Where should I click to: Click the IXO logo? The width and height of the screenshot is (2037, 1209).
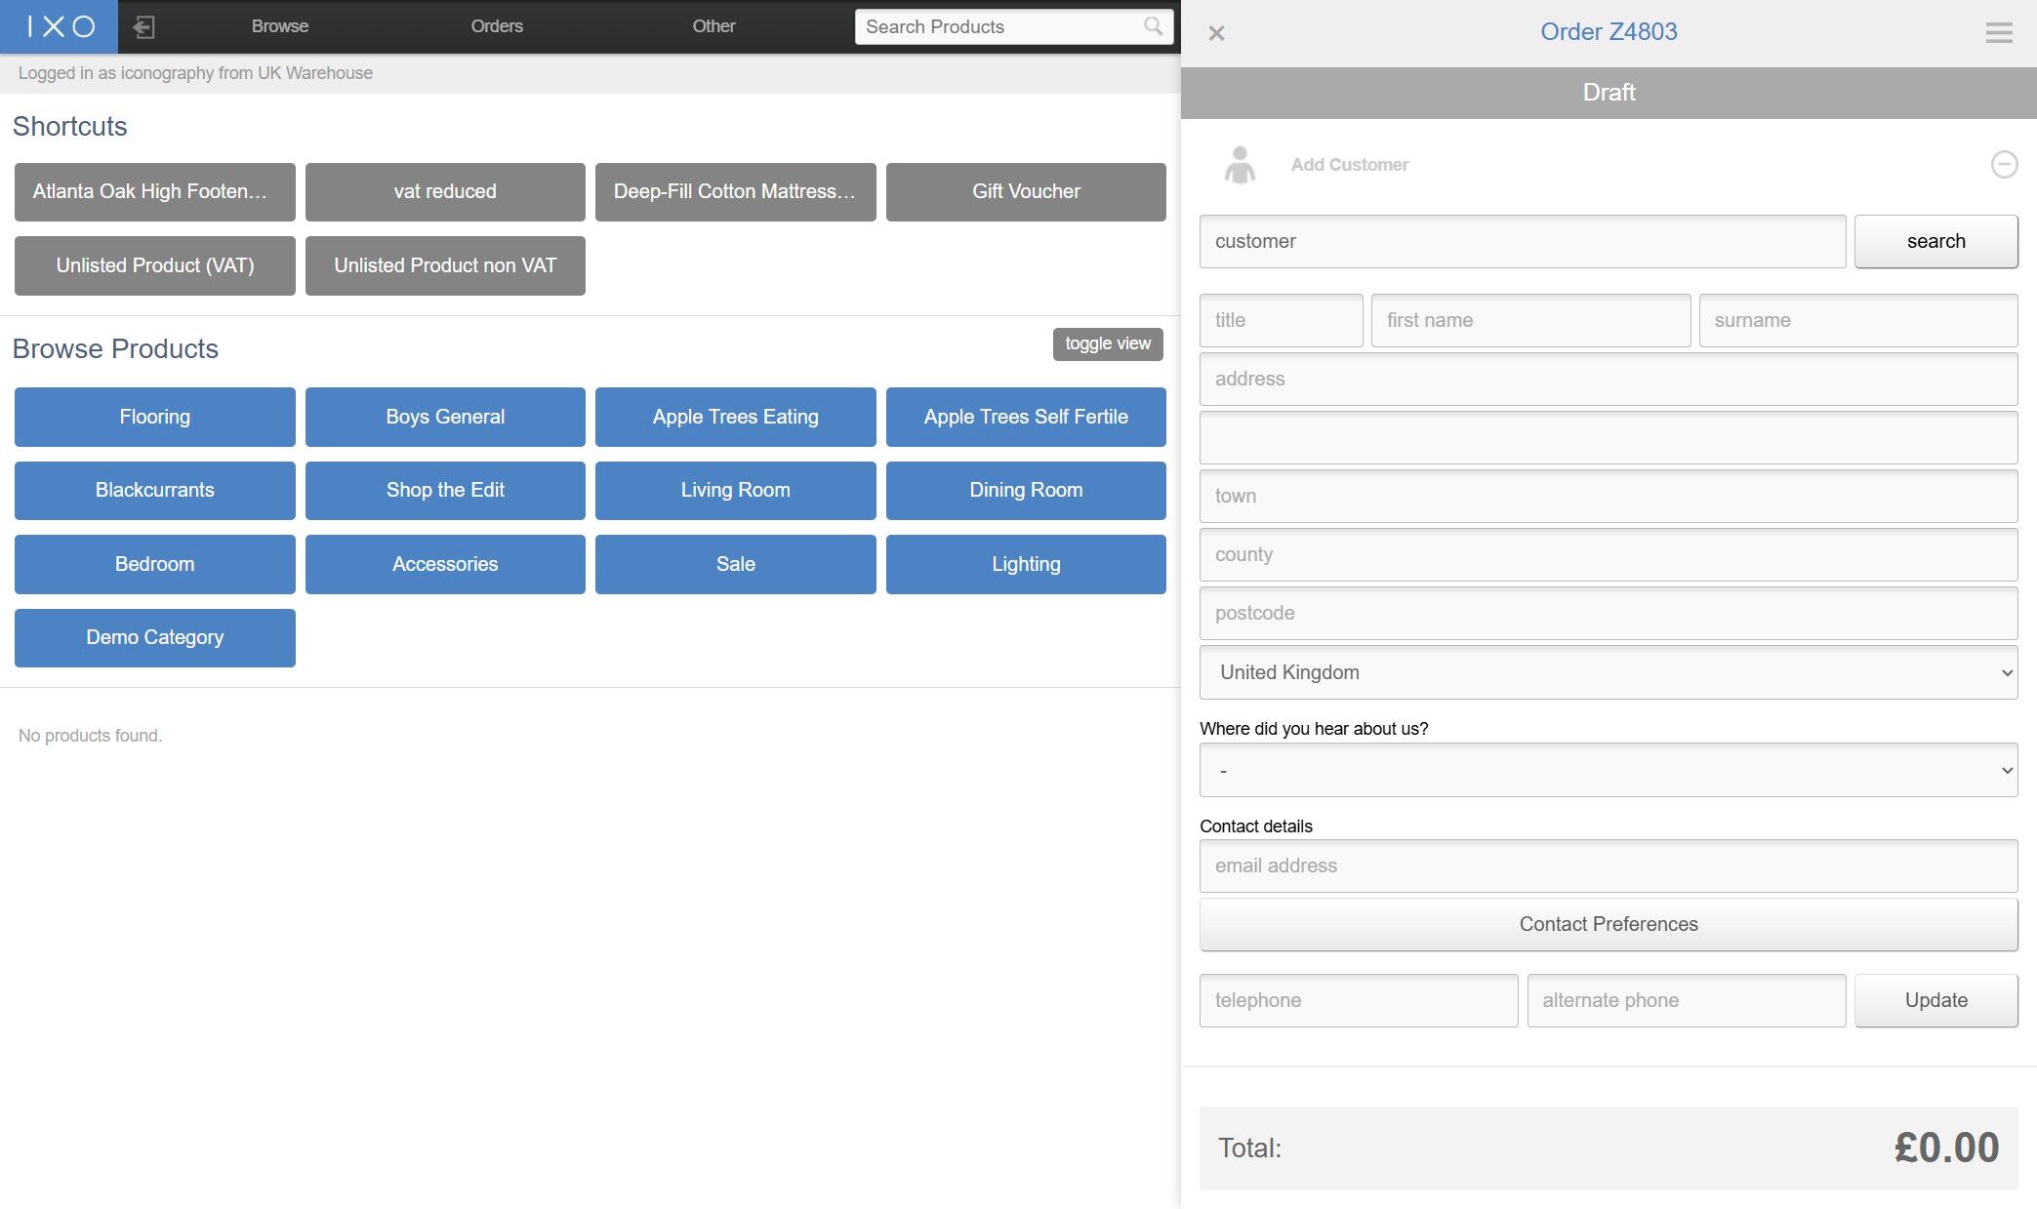[x=60, y=26]
